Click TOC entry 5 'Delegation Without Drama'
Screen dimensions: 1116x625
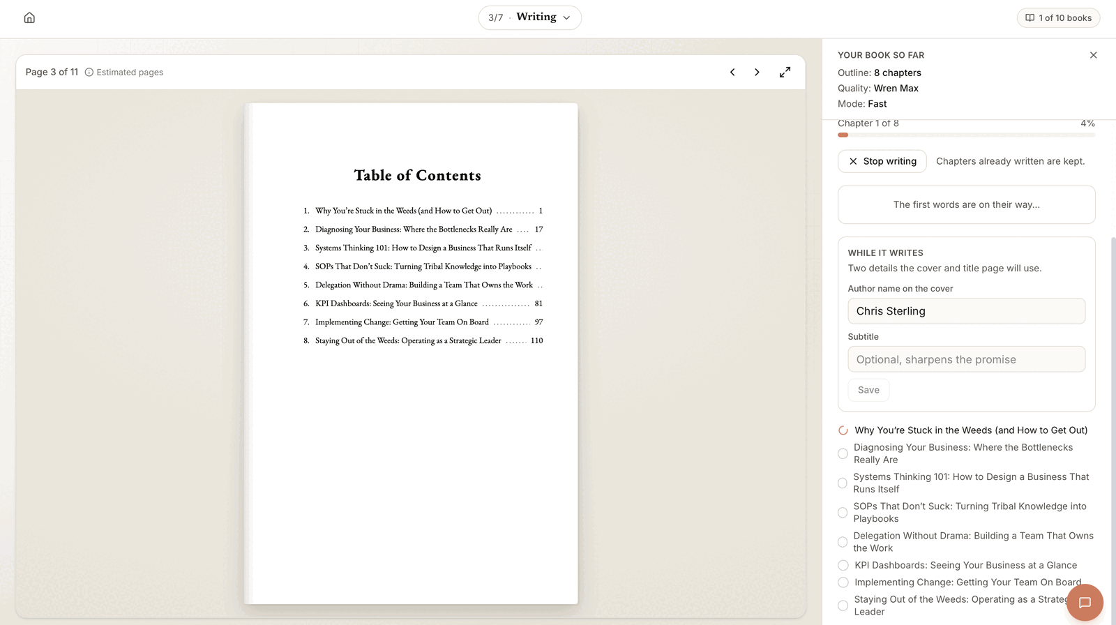click(x=423, y=285)
